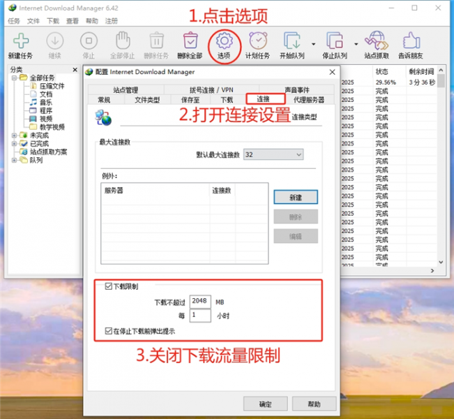This screenshot has width=454, height=419.
Task: Click the 新建 exception button
Action: click(296, 197)
